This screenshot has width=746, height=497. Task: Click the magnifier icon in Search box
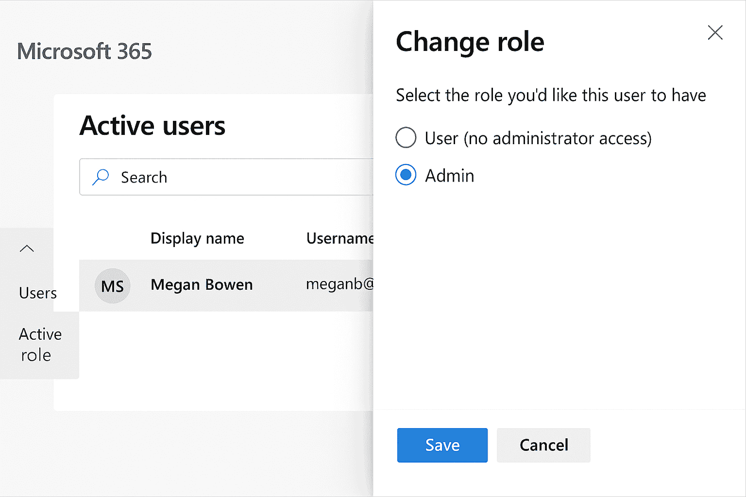(x=101, y=177)
